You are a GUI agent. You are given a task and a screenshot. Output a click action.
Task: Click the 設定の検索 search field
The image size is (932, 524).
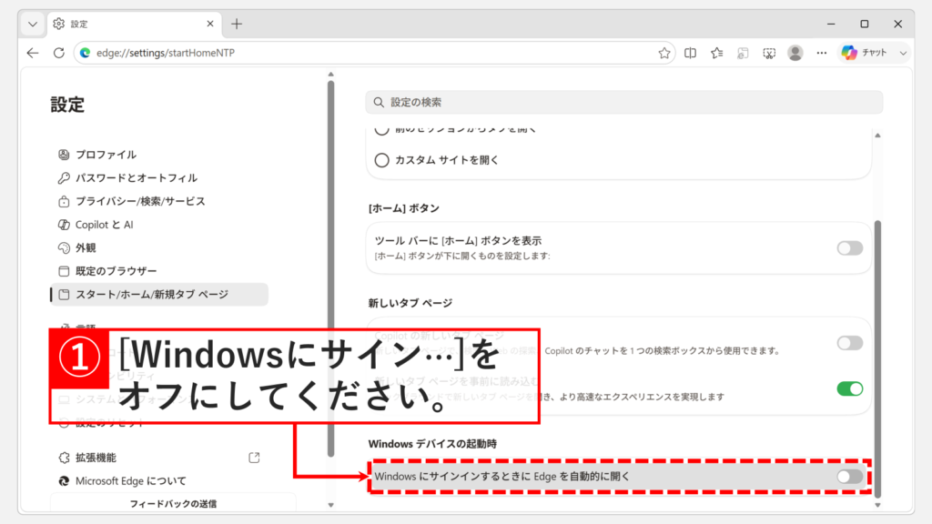pos(624,102)
